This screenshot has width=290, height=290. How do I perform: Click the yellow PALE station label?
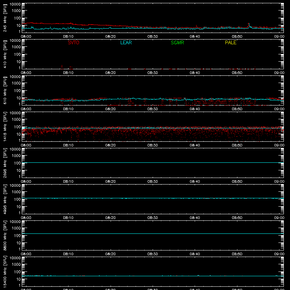tap(231, 42)
